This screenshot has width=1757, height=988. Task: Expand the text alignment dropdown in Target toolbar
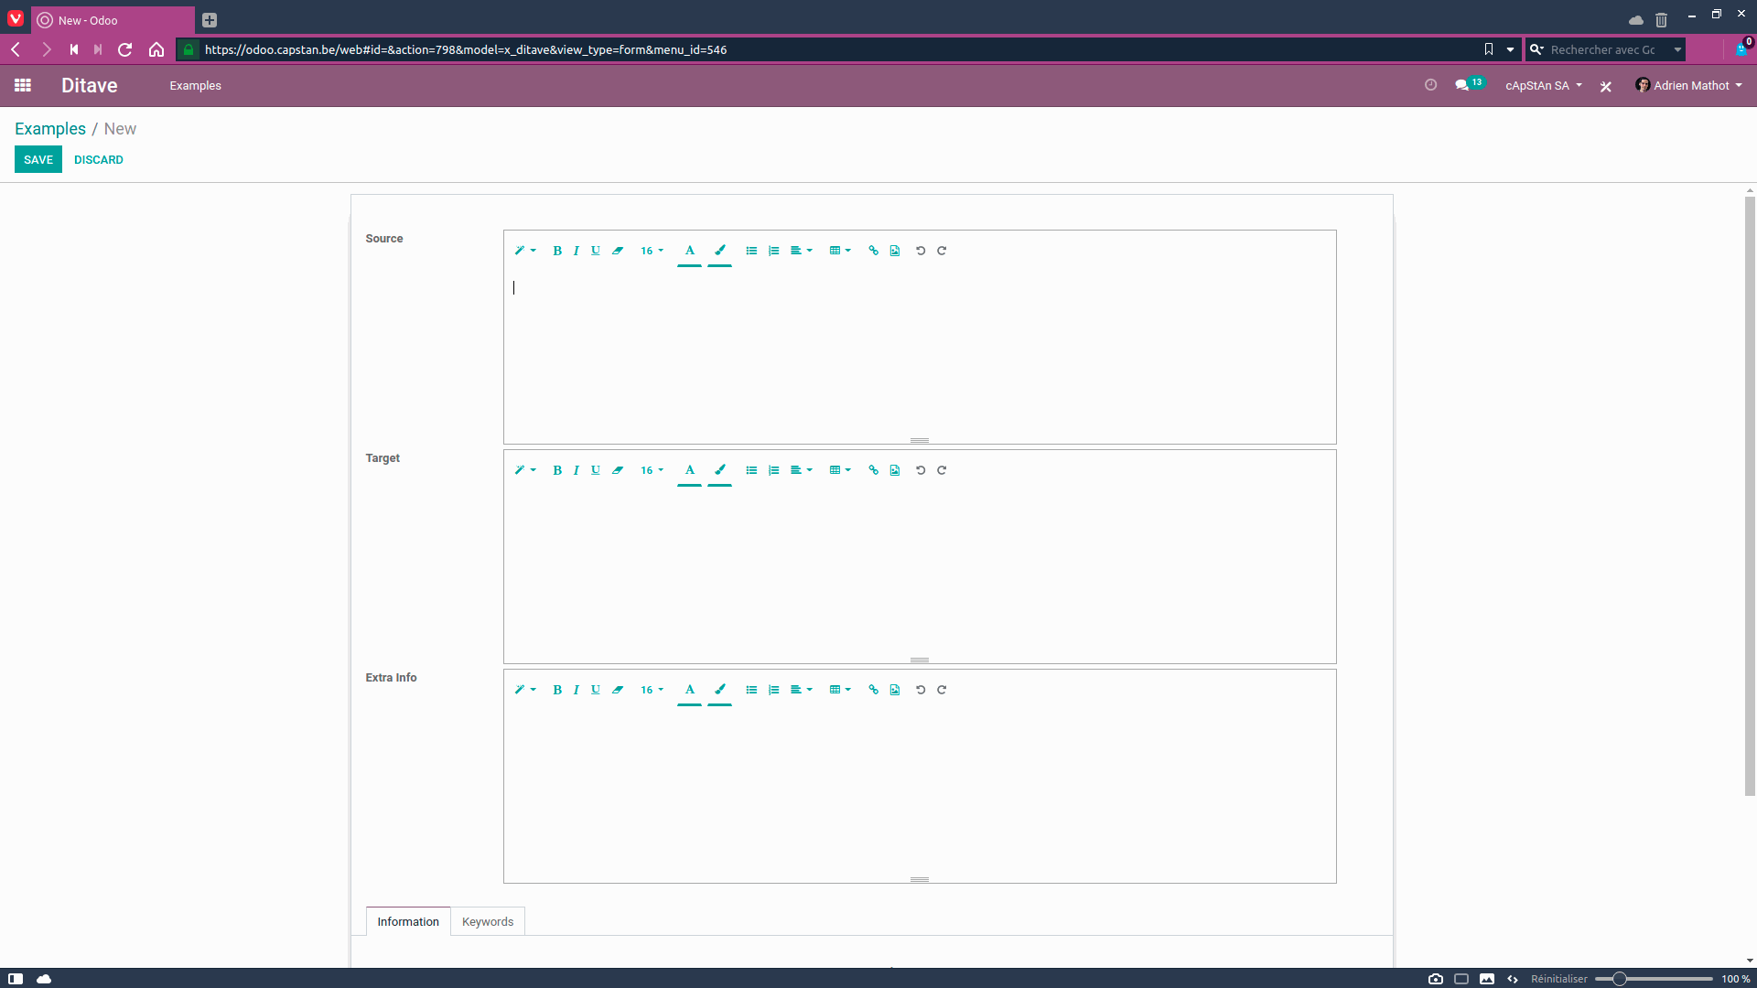click(801, 470)
